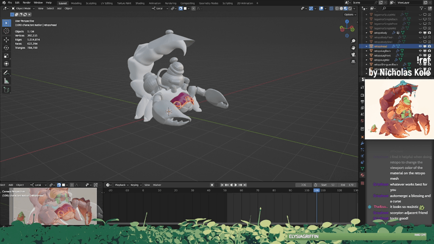Switch to the Geometry Nodes workspace tab

coord(209,3)
